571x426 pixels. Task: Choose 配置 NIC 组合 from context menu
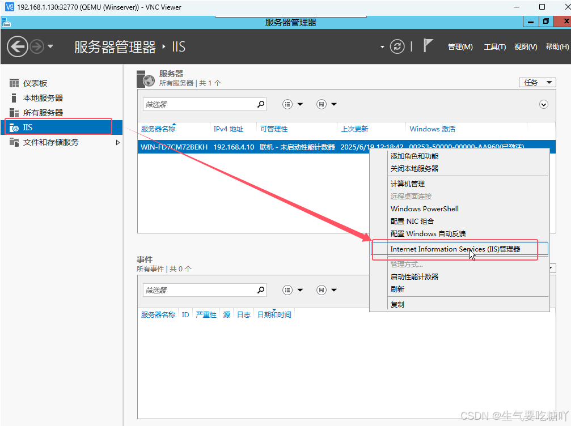412,221
